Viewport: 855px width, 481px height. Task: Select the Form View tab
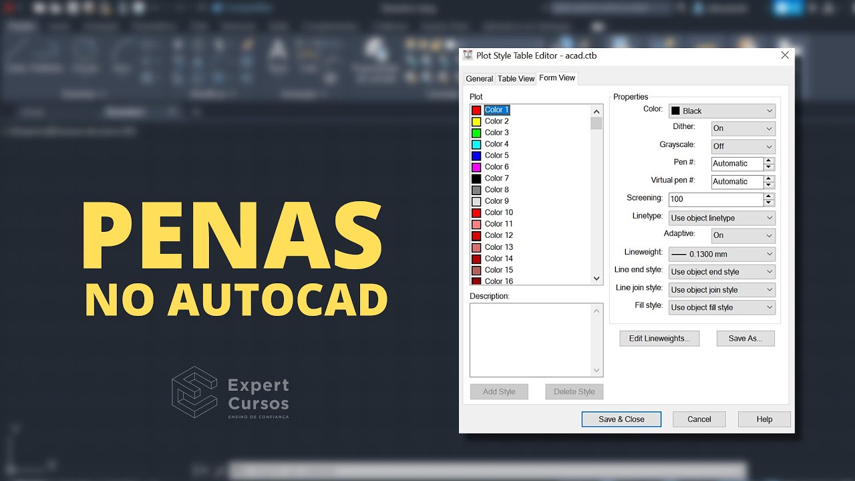pyautogui.click(x=557, y=78)
